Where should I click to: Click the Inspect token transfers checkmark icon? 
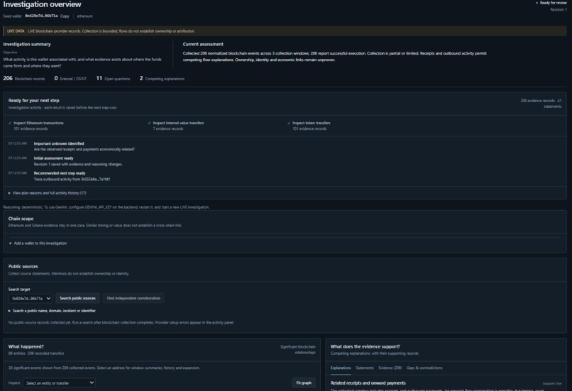pos(289,123)
